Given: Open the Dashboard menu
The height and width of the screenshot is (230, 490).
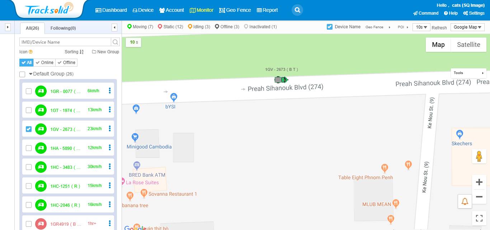Looking at the screenshot, I should (111, 10).
